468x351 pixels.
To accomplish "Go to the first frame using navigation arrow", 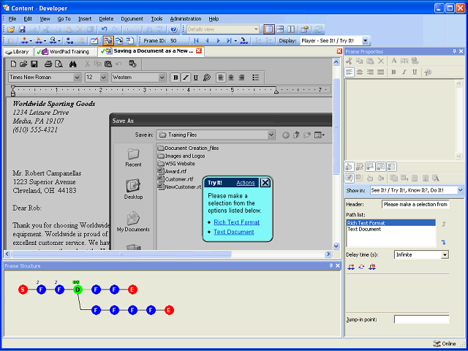I will coord(196,41).
